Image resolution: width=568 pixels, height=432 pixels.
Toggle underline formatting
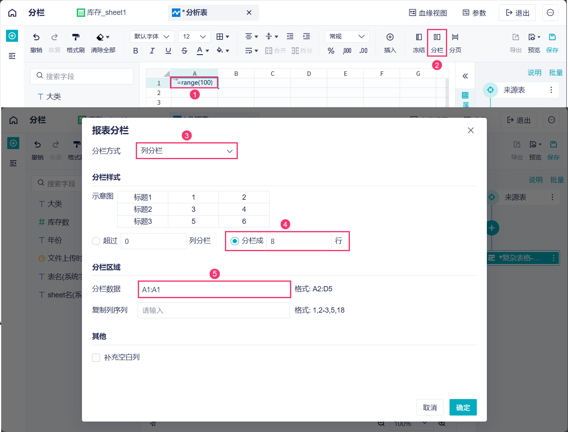[168, 51]
